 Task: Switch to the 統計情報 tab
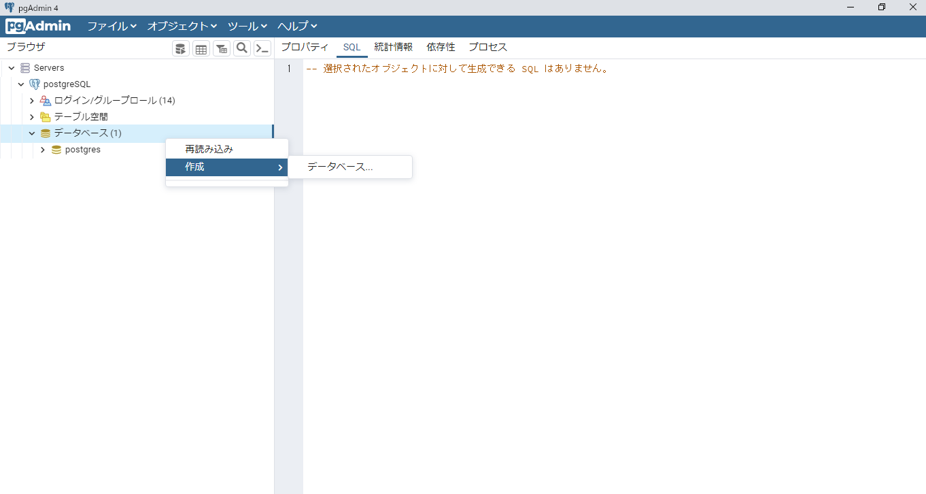(x=394, y=47)
